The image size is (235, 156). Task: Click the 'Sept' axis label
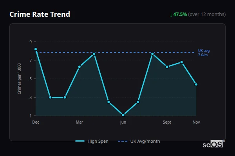[x=167, y=122]
